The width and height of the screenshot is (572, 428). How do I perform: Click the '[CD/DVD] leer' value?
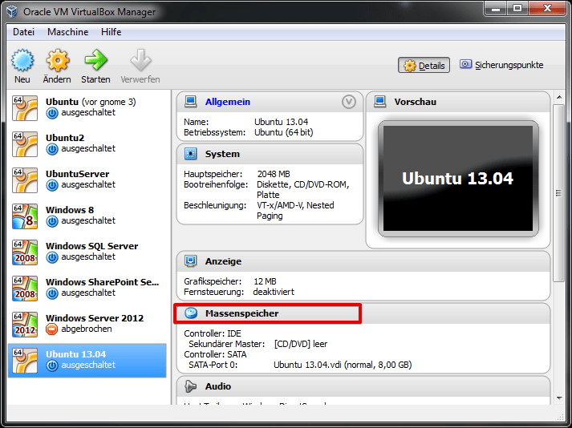point(301,344)
